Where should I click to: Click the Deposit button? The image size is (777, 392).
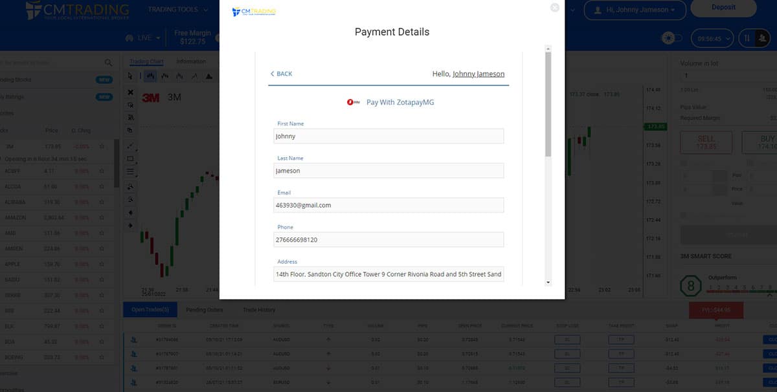[723, 8]
